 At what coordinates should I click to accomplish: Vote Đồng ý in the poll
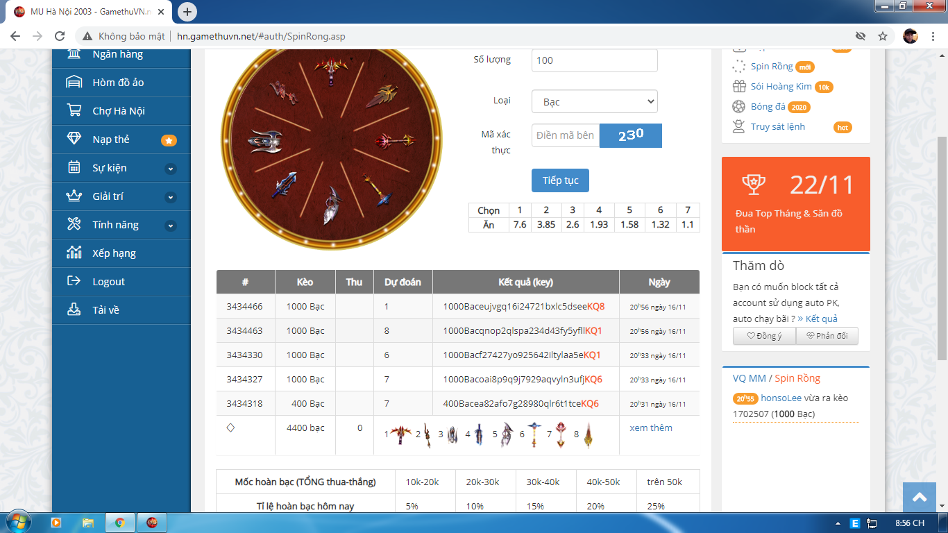(764, 336)
